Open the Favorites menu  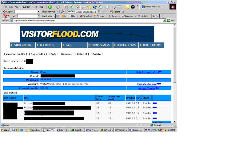(x=26, y=7)
